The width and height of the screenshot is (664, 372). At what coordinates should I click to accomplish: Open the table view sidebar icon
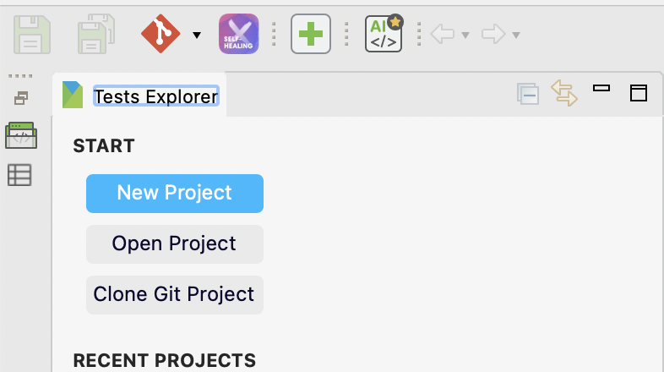tap(19, 175)
